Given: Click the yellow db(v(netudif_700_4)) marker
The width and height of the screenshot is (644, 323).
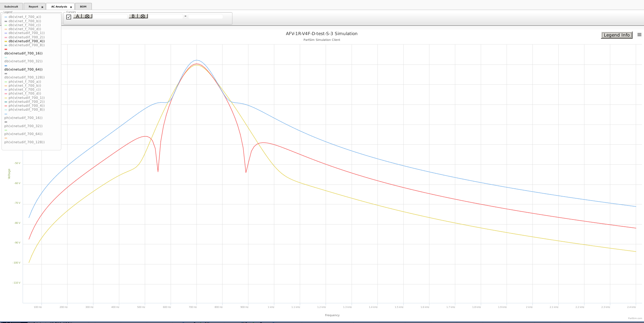Looking at the screenshot, I should click(6, 42).
